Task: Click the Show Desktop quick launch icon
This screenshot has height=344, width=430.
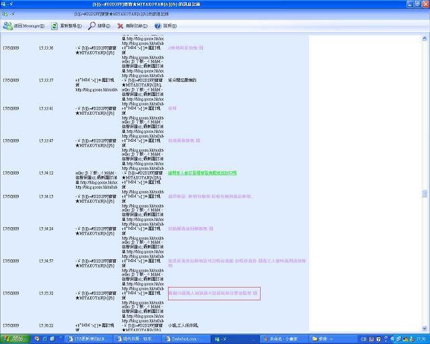Action: point(52,339)
